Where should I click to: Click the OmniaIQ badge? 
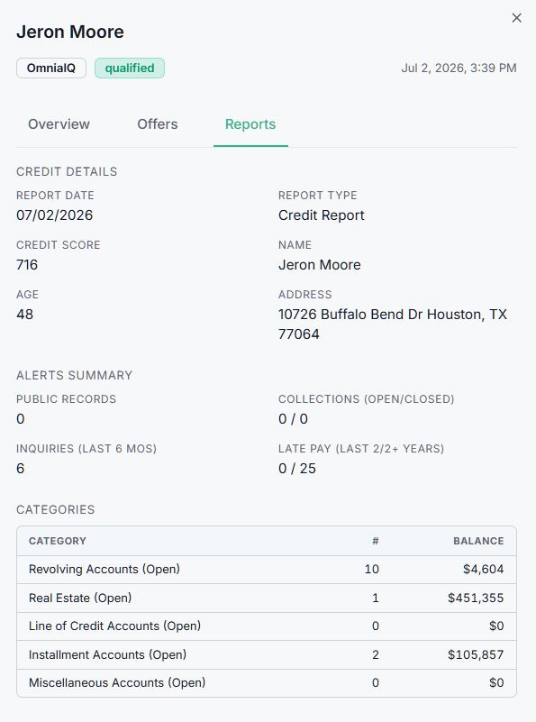coord(51,69)
